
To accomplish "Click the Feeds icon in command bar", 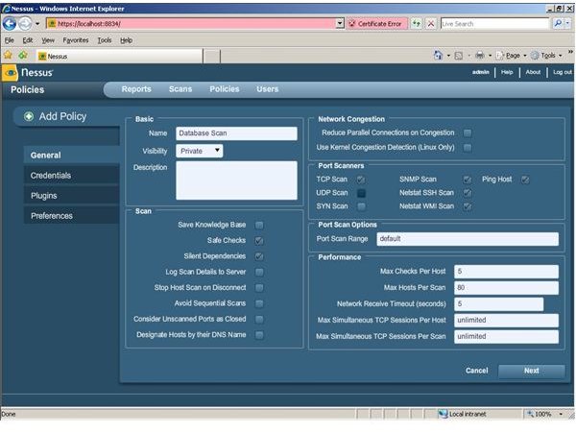I will pos(459,56).
